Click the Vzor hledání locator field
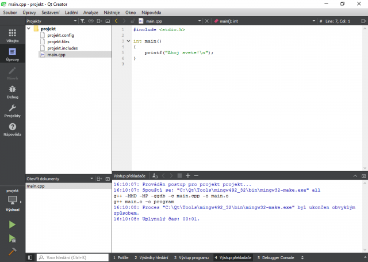Screen dimensions: 368x262 (73, 257)
